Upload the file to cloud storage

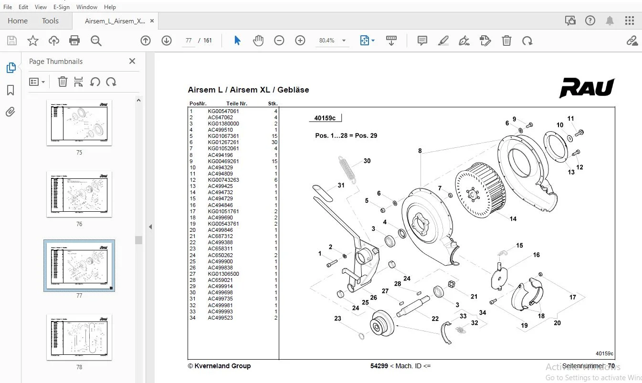pos(54,41)
